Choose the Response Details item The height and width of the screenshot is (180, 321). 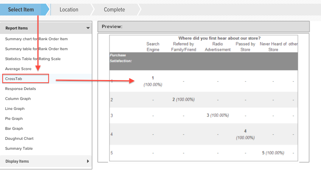pos(21,89)
